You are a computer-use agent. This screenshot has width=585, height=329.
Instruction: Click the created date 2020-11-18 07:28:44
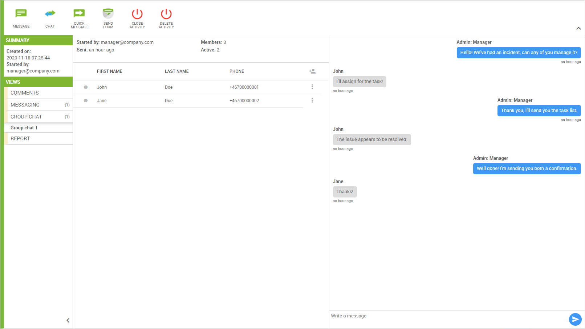(28, 58)
